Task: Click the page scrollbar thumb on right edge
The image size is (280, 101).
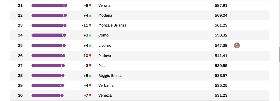Action: (x=279, y=54)
